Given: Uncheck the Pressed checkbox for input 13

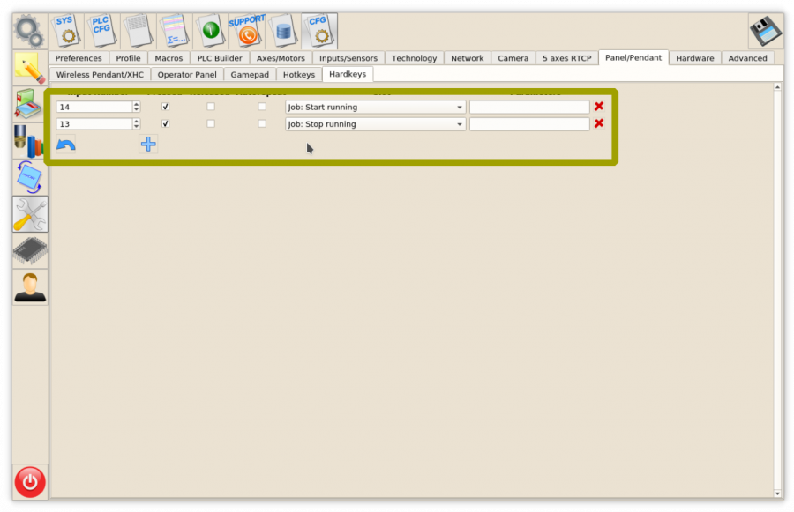Looking at the screenshot, I should click(x=165, y=124).
